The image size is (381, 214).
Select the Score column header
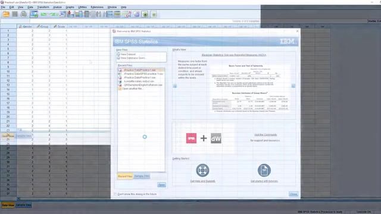pos(60,26)
